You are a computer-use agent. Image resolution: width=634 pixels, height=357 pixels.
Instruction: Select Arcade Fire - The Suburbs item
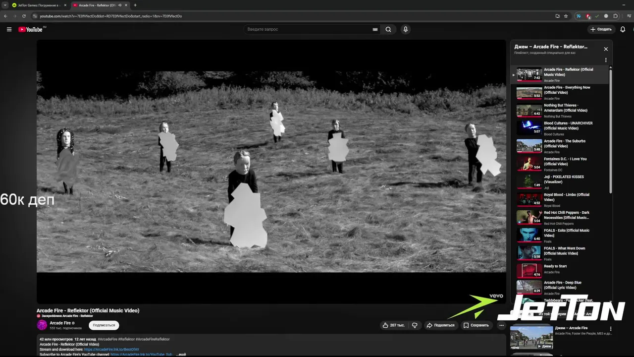click(x=560, y=146)
